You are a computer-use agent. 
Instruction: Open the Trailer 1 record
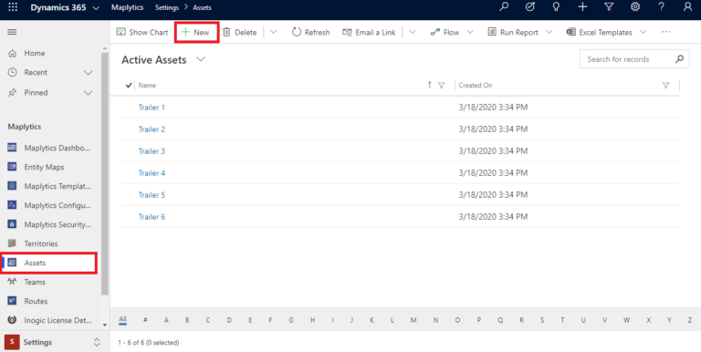click(x=152, y=108)
